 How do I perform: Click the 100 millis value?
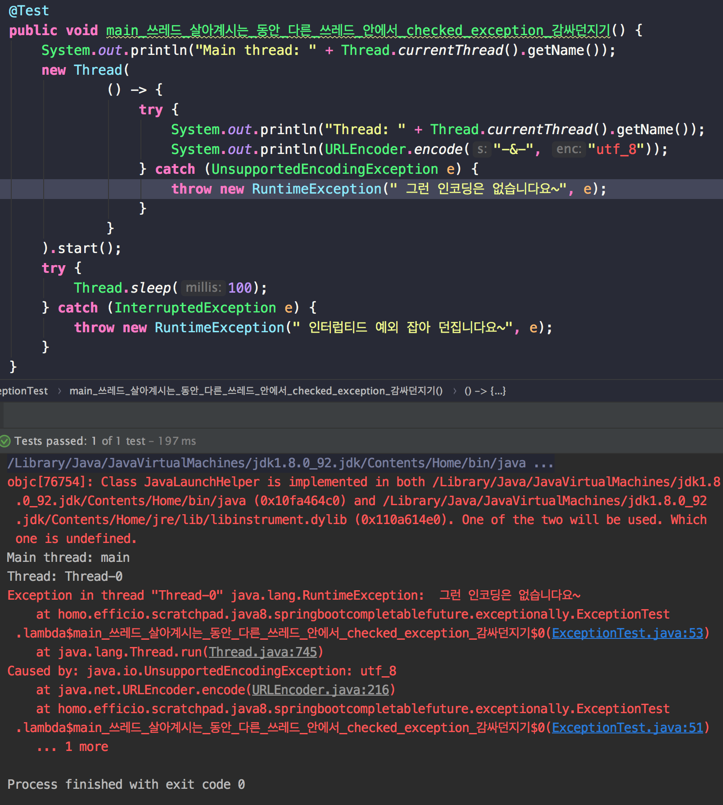click(x=240, y=288)
